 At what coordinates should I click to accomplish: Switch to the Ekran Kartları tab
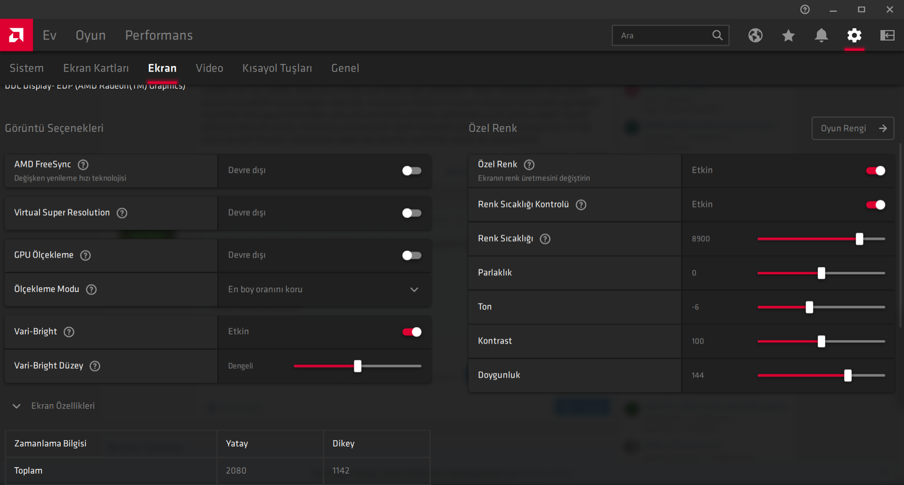click(96, 68)
